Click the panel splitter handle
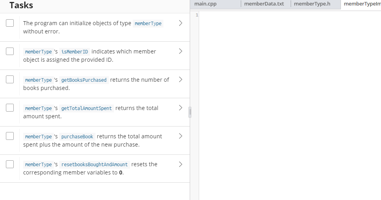Image resolution: width=381 pixels, height=200 pixels. (190, 112)
